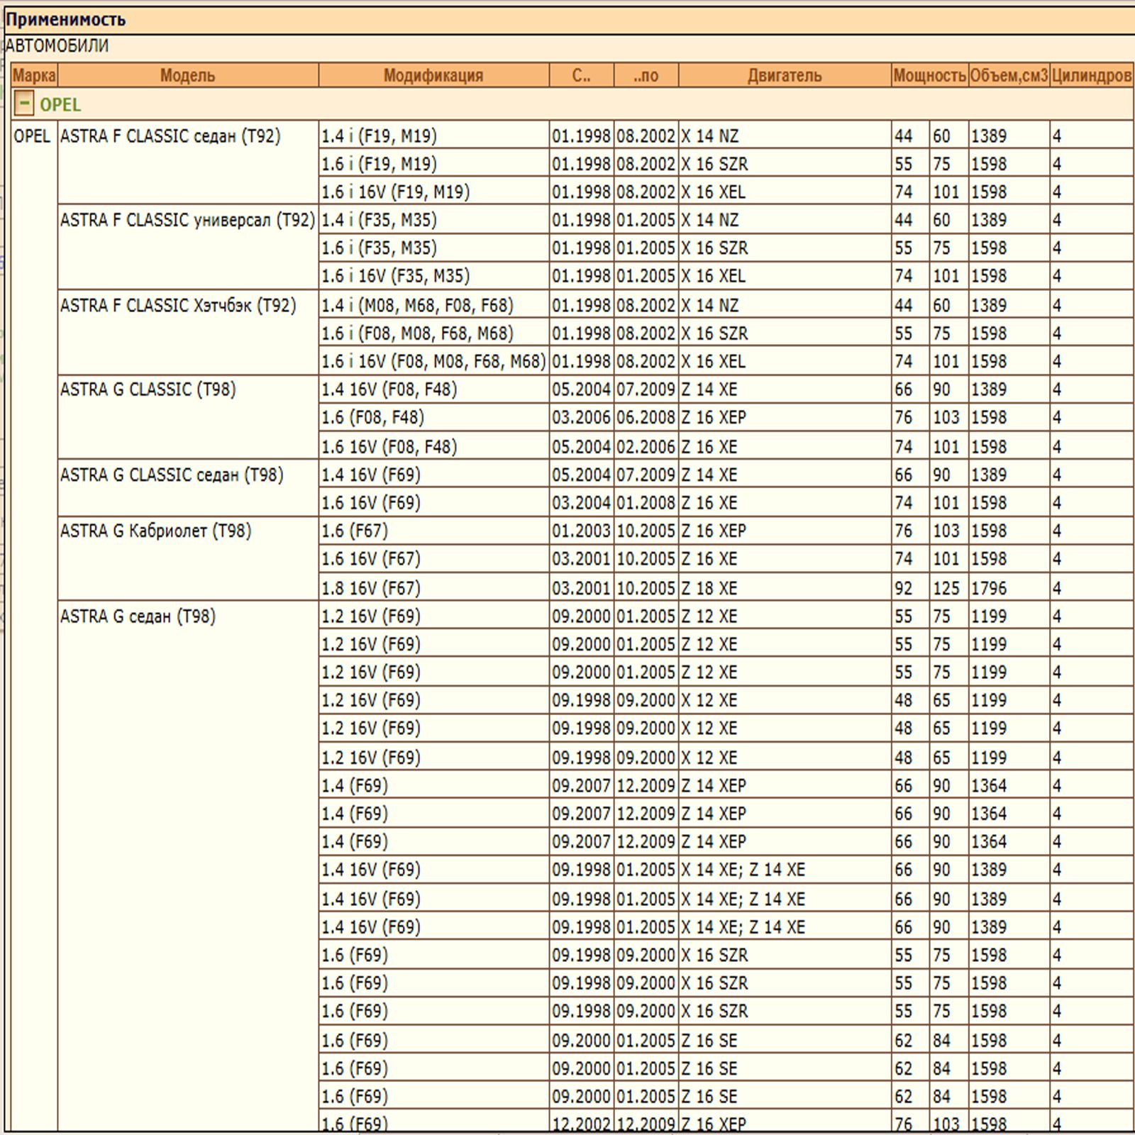Click the ..по date column header

pos(646,75)
